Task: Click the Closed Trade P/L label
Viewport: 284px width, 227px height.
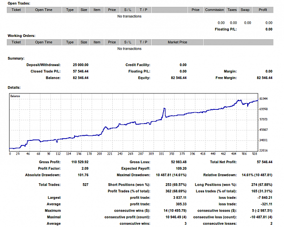Action: click(45, 71)
